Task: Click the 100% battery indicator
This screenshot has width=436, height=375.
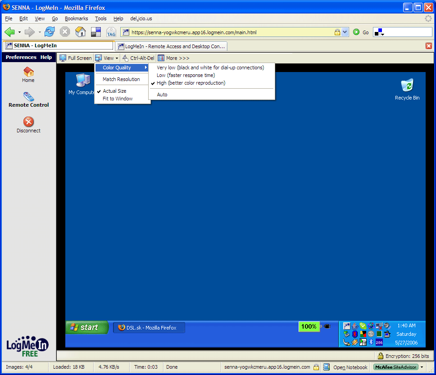Action: (309, 326)
